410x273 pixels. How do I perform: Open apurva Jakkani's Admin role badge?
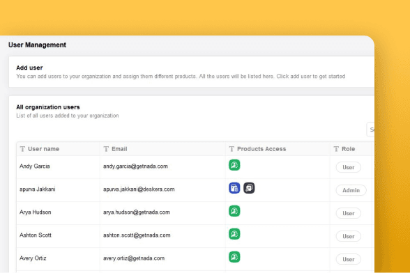click(x=351, y=190)
